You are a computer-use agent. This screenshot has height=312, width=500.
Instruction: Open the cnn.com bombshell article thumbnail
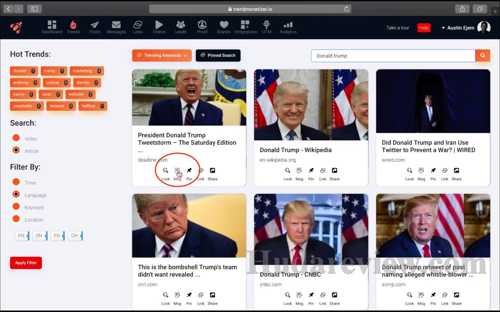click(189, 226)
